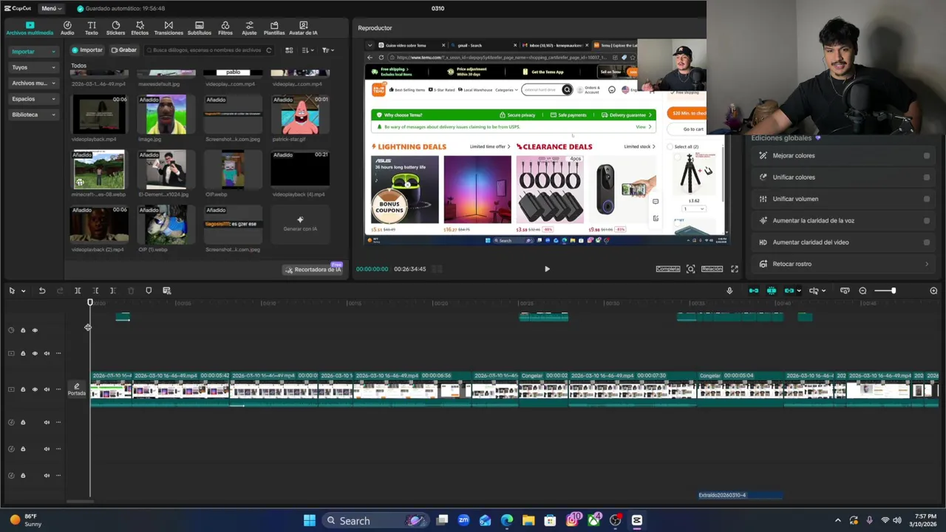Click the record voiceover microphone icon
The width and height of the screenshot is (946, 532).
(729, 291)
